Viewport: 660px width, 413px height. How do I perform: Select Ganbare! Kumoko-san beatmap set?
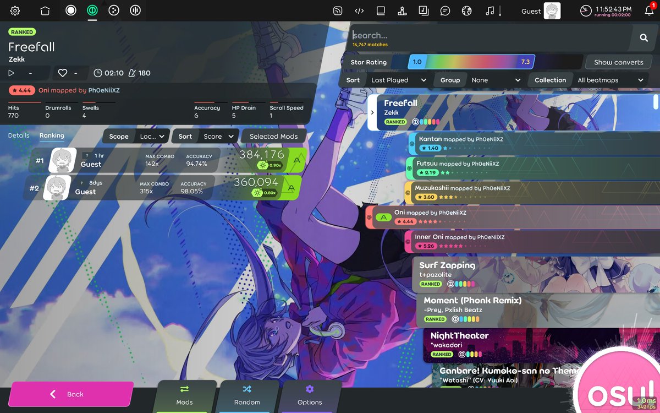(x=544, y=376)
